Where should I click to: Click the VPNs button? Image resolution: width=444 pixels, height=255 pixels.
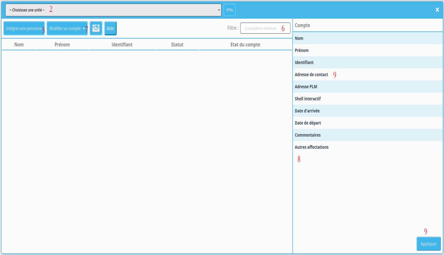tap(229, 10)
